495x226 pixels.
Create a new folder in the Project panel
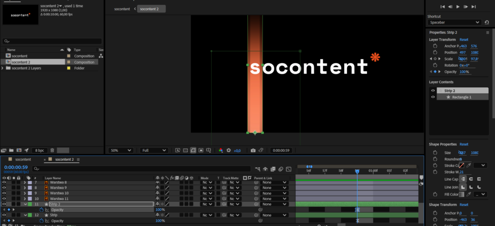[11, 150]
